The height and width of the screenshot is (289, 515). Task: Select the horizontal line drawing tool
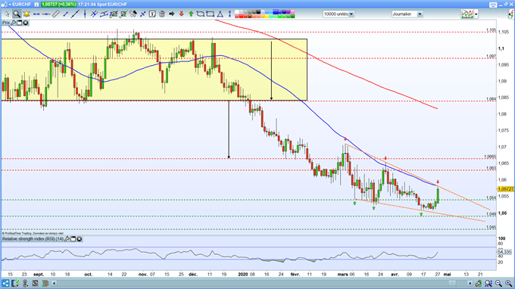click(36, 14)
